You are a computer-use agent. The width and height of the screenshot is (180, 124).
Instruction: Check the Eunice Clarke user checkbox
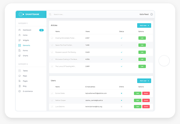52,93
